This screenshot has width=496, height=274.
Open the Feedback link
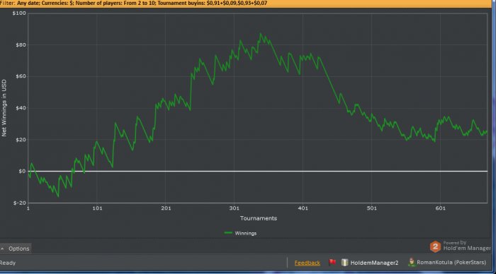click(x=307, y=263)
